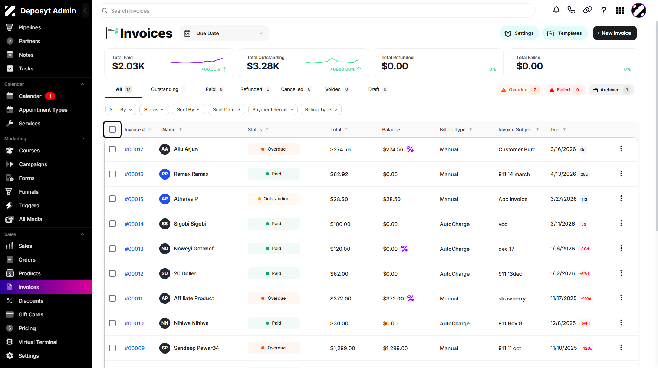Switch to the Refunded tab

point(255,89)
